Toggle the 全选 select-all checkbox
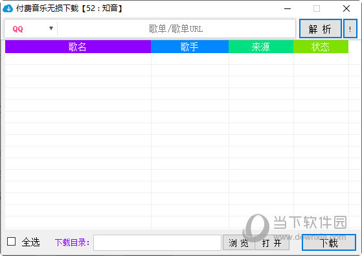362x256 pixels. coord(11,242)
